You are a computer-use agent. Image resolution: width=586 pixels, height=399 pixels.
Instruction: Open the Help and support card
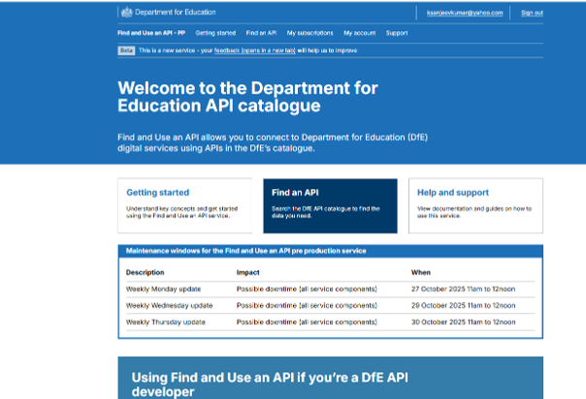[x=475, y=205]
